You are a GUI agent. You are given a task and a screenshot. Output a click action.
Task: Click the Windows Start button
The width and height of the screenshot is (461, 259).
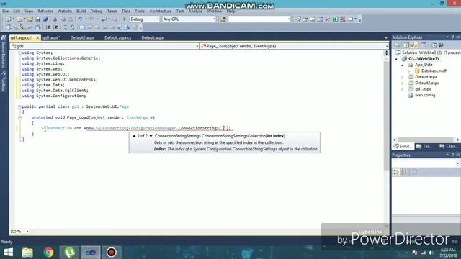[9, 253]
